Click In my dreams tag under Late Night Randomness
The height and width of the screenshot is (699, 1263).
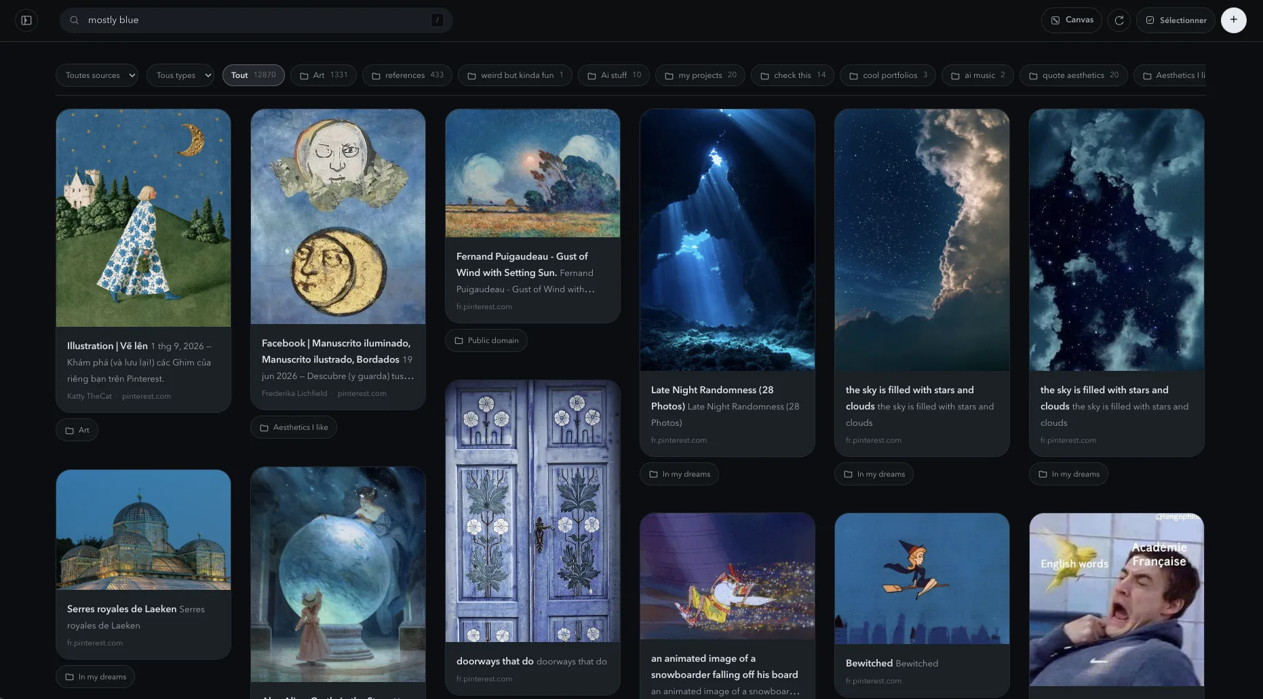679,474
